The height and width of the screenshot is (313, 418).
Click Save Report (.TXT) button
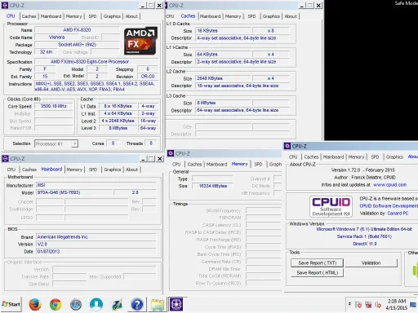pyautogui.click(x=318, y=263)
